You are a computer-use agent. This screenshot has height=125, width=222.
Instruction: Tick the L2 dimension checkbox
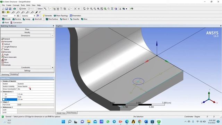(4, 97)
